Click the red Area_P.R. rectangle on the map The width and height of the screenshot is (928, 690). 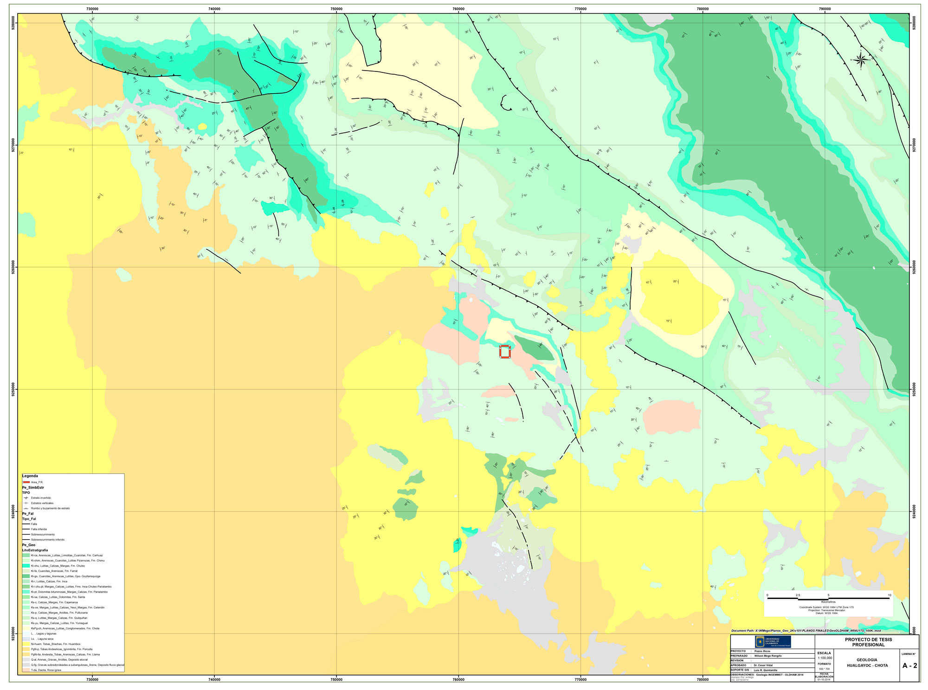tap(505, 351)
